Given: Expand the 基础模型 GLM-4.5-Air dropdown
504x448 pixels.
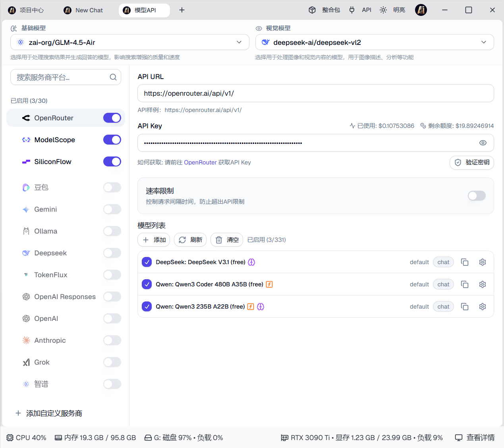Looking at the screenshot, I should coord(129,42).
